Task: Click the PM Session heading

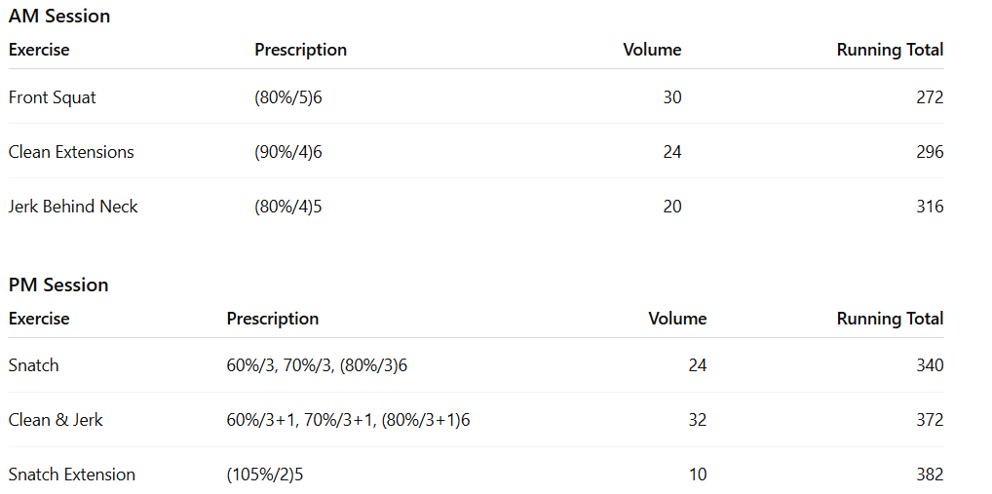Action: 58,285
